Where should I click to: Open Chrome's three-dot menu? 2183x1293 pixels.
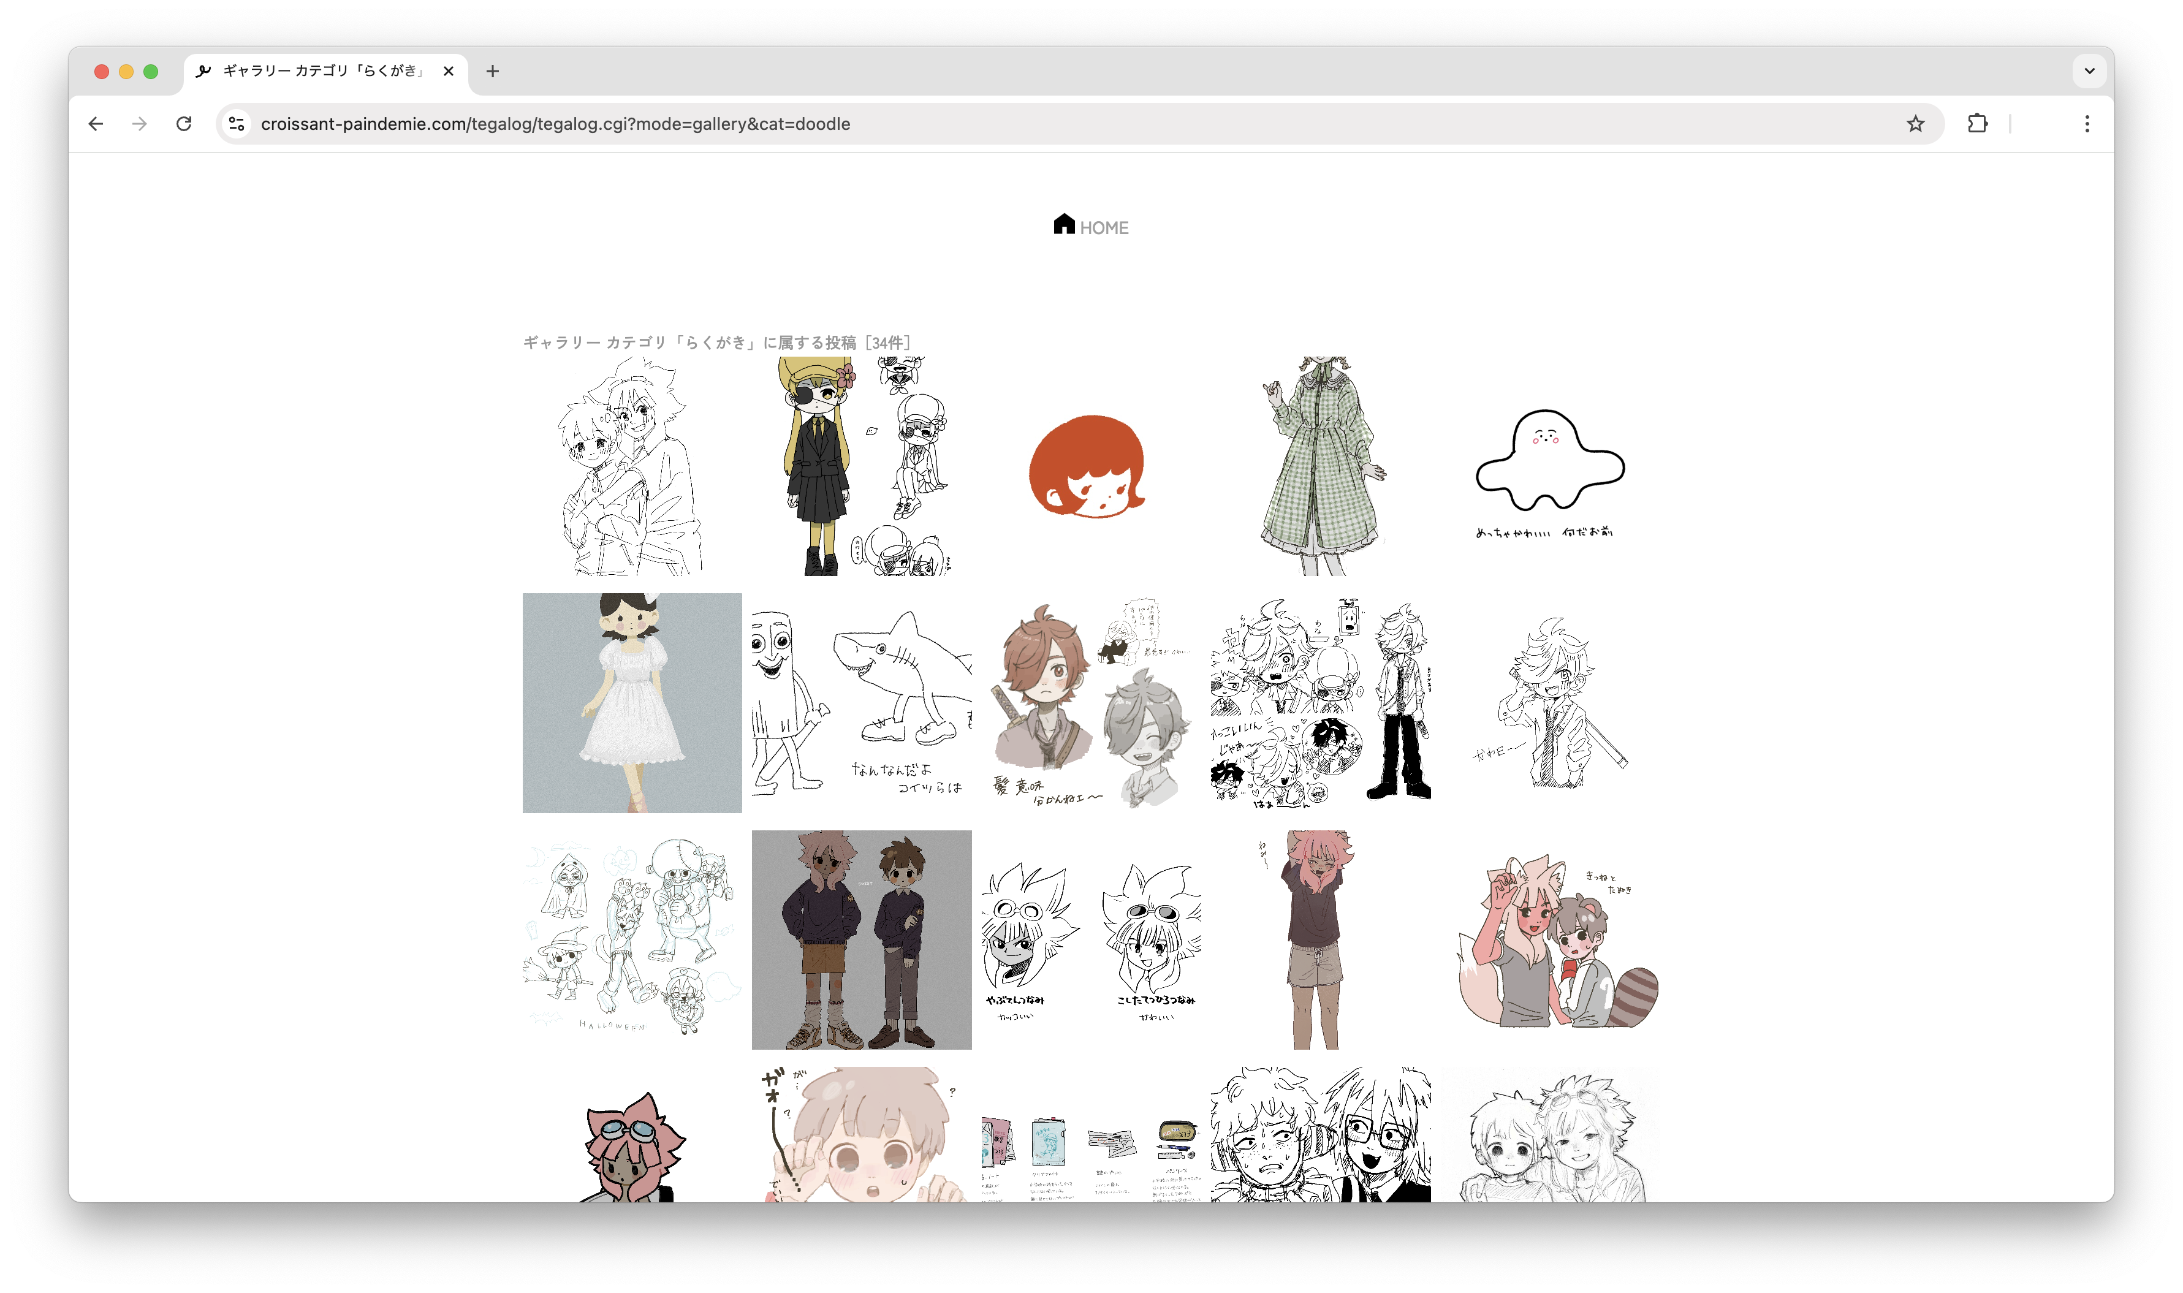[x=2086, y=124]
